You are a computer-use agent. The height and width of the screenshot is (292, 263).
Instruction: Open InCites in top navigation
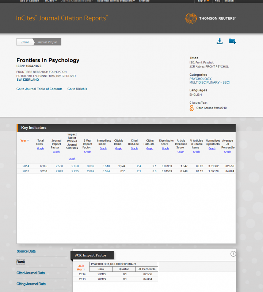[x=51, y=1]
